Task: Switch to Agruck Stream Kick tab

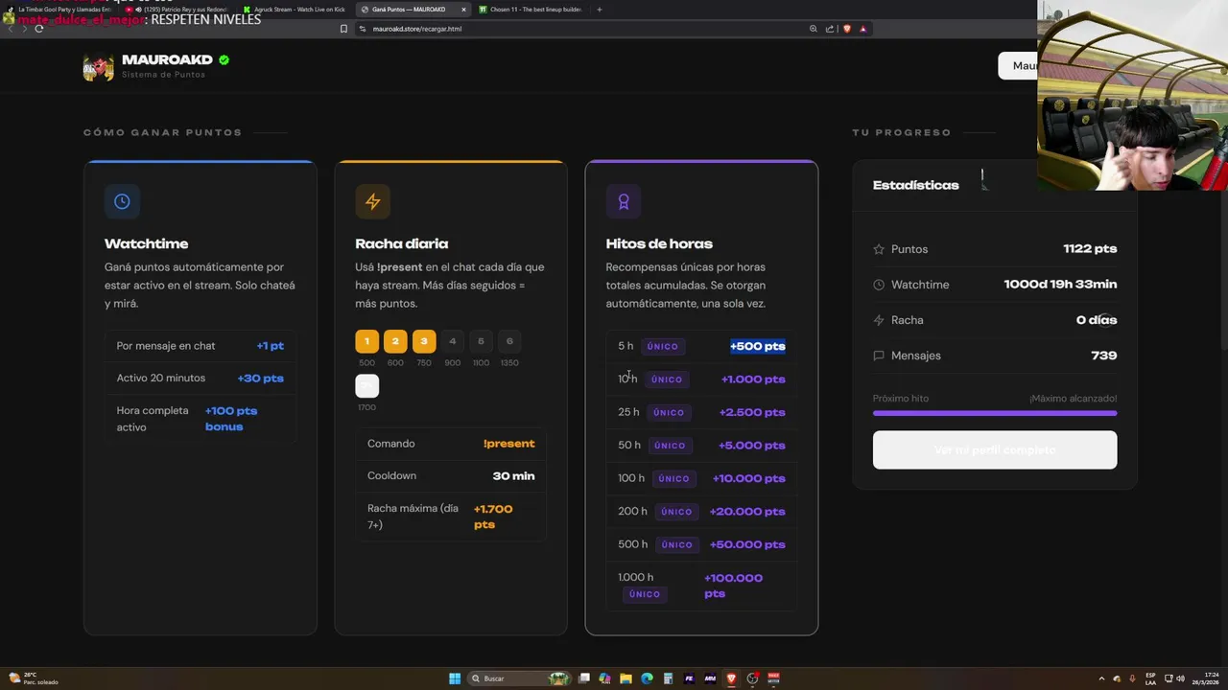Action: coord(296,10)
